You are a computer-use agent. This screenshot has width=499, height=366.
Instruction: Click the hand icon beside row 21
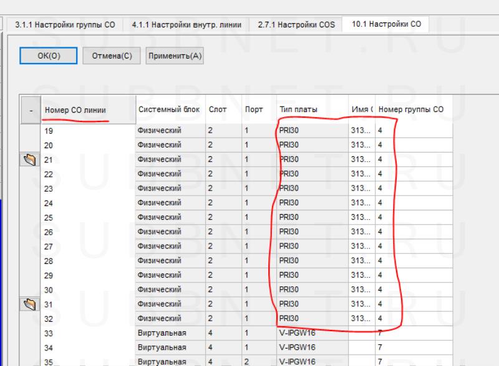[x=30, y=159]
